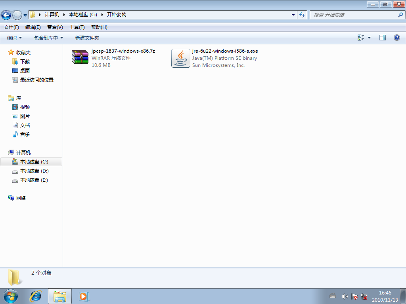Click 开始安装 in the address breadcrumb
This screenshot has height=304, width=406.
[117, 15]
